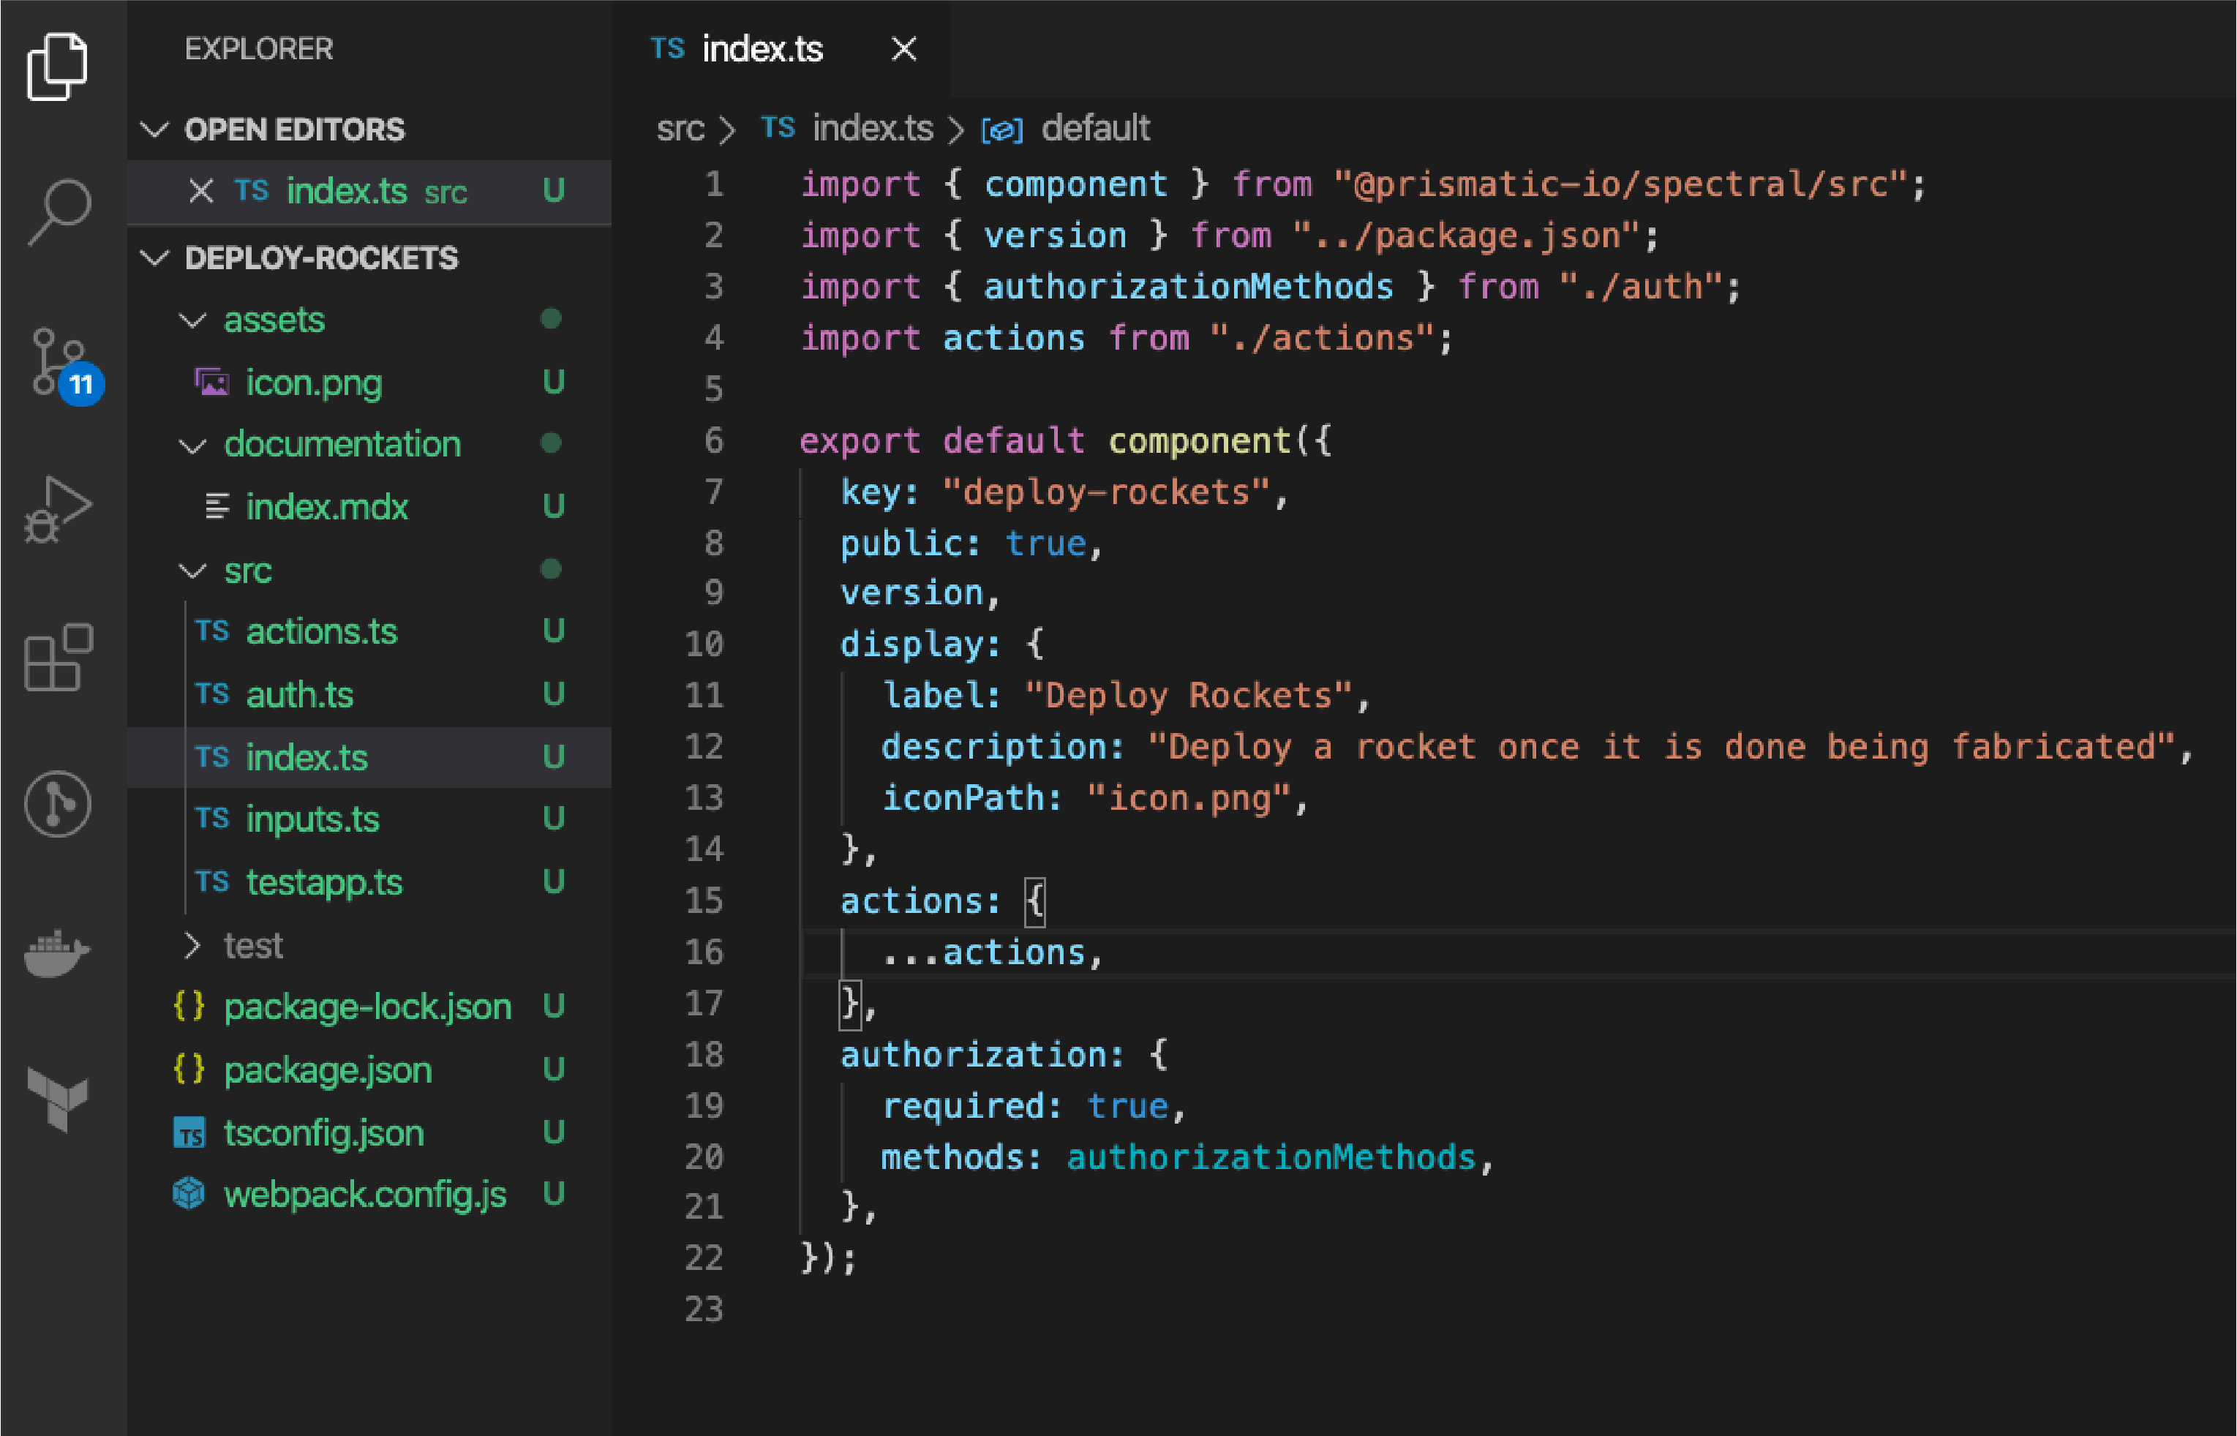The height and width of the screenshot is (1436, 2237).
Task: Click the "@prismatic-io/spectral/src" import string
Action: [x=1620, y=184]
